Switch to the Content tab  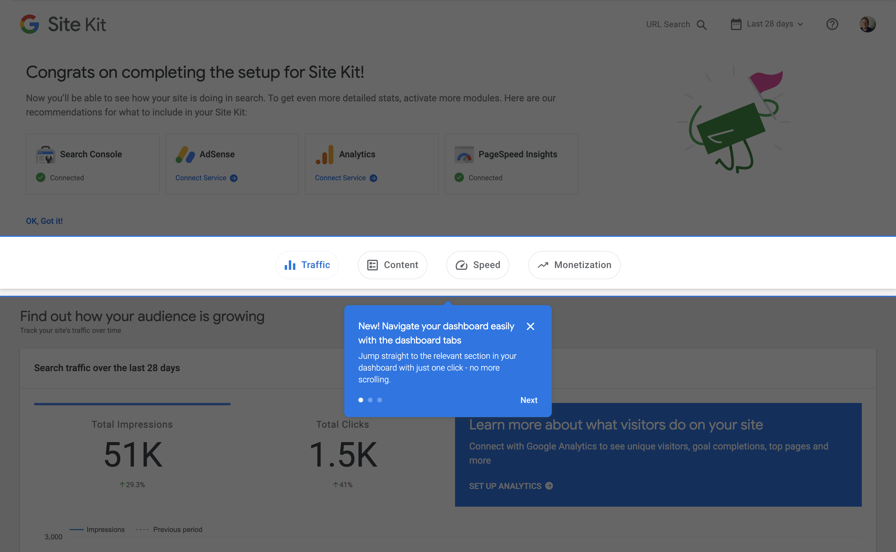point(392,265)
